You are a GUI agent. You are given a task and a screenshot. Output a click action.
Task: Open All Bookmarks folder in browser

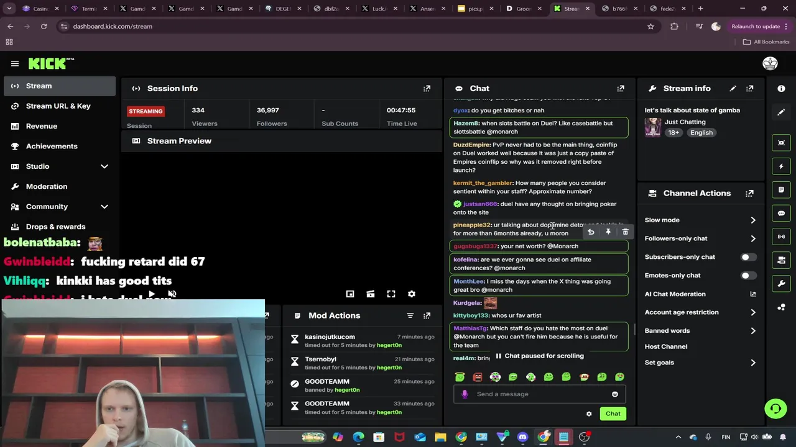[x=766, y=42]
